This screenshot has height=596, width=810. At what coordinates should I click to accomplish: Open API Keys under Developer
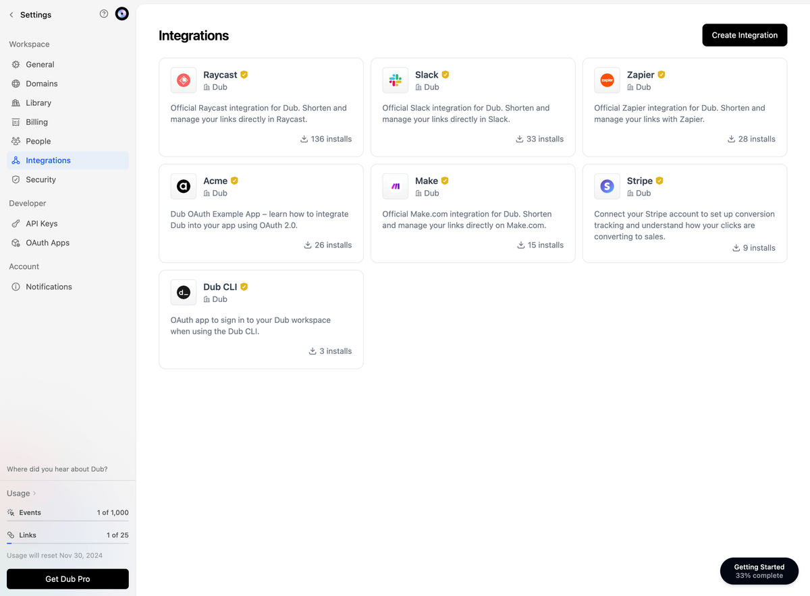coord(41,224)
